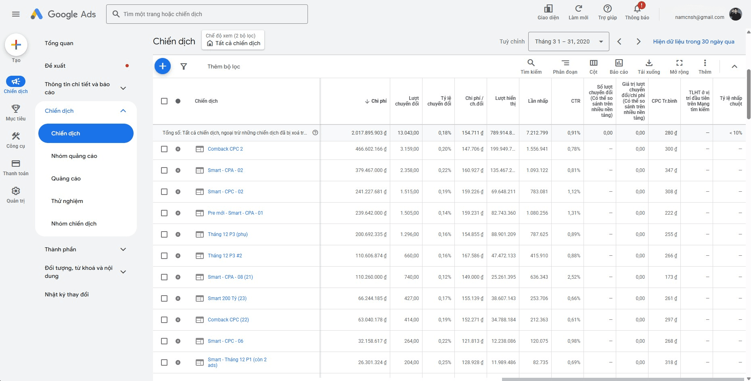Select Quảng cáo menu item
Image resolution: width=751 pixels, height=381 pixels.
[66, 178]
